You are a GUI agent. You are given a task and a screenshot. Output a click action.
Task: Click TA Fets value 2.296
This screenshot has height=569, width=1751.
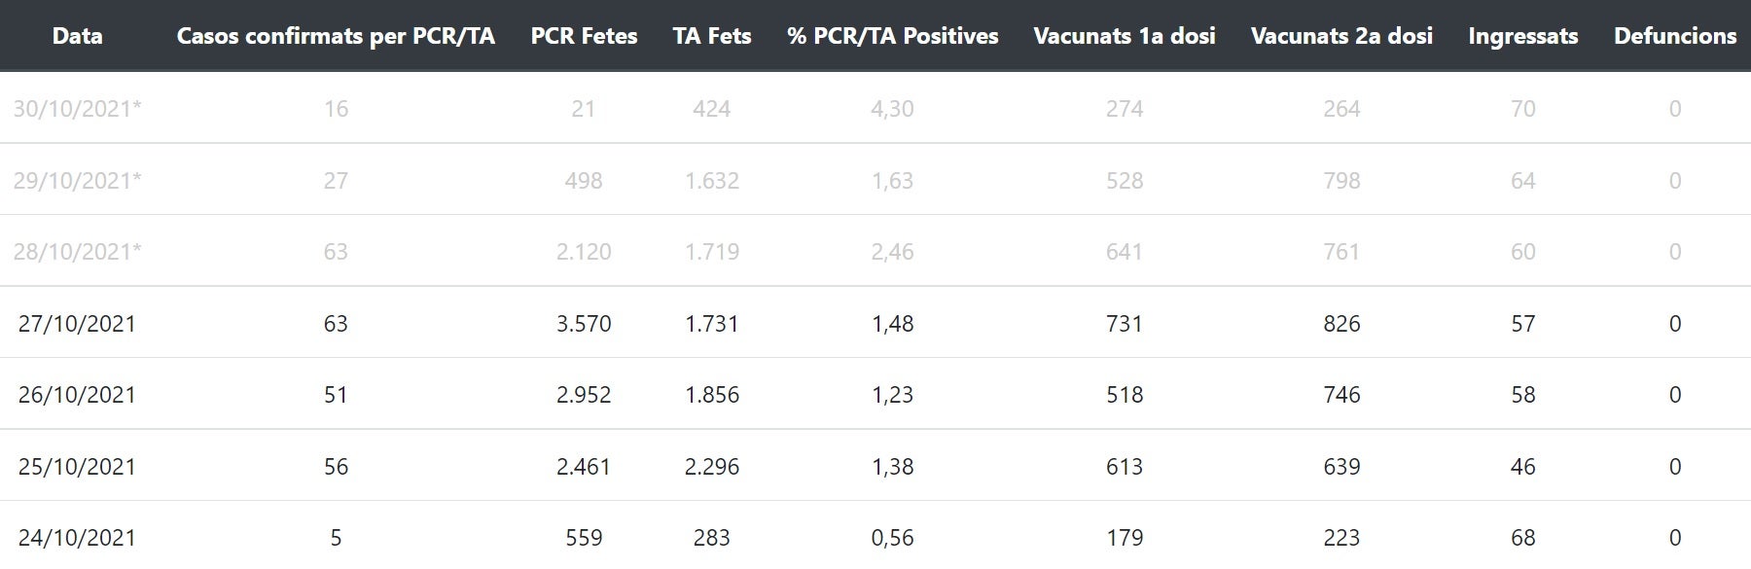click(x=712, y=467)
